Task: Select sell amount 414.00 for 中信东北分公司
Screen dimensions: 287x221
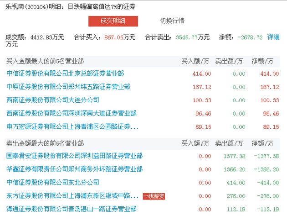Action: click(x=236, y=183)
